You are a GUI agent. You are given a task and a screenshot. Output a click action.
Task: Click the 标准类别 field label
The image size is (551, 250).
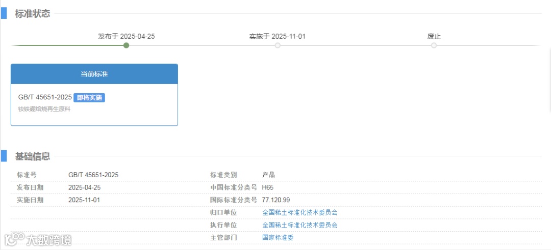click(x=223, y=175)
